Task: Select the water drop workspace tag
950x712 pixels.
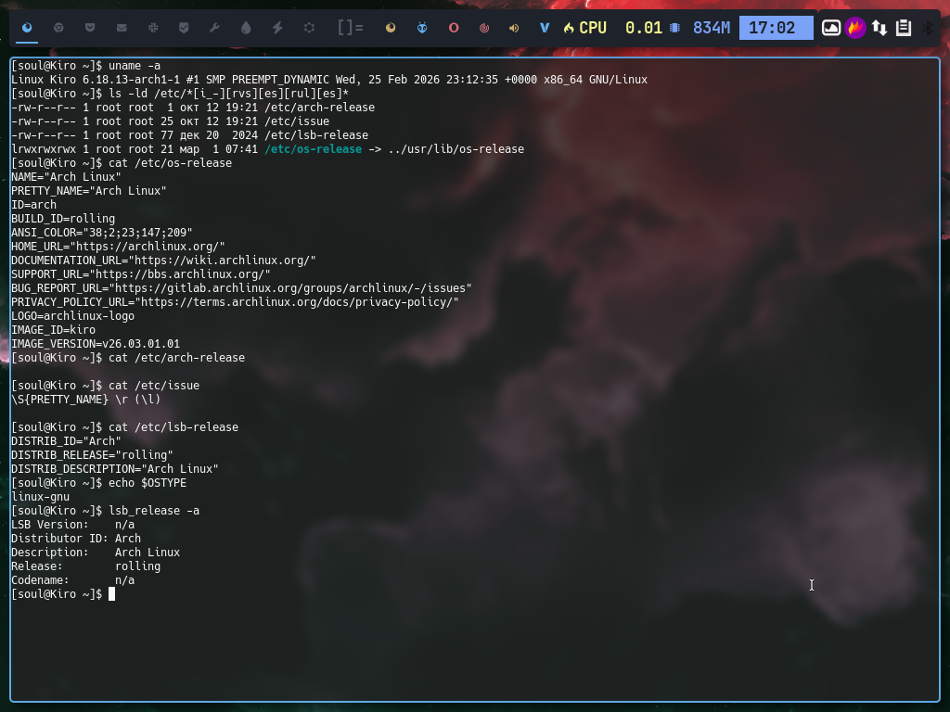Action: pyautogui.click(x=246, y=28)
